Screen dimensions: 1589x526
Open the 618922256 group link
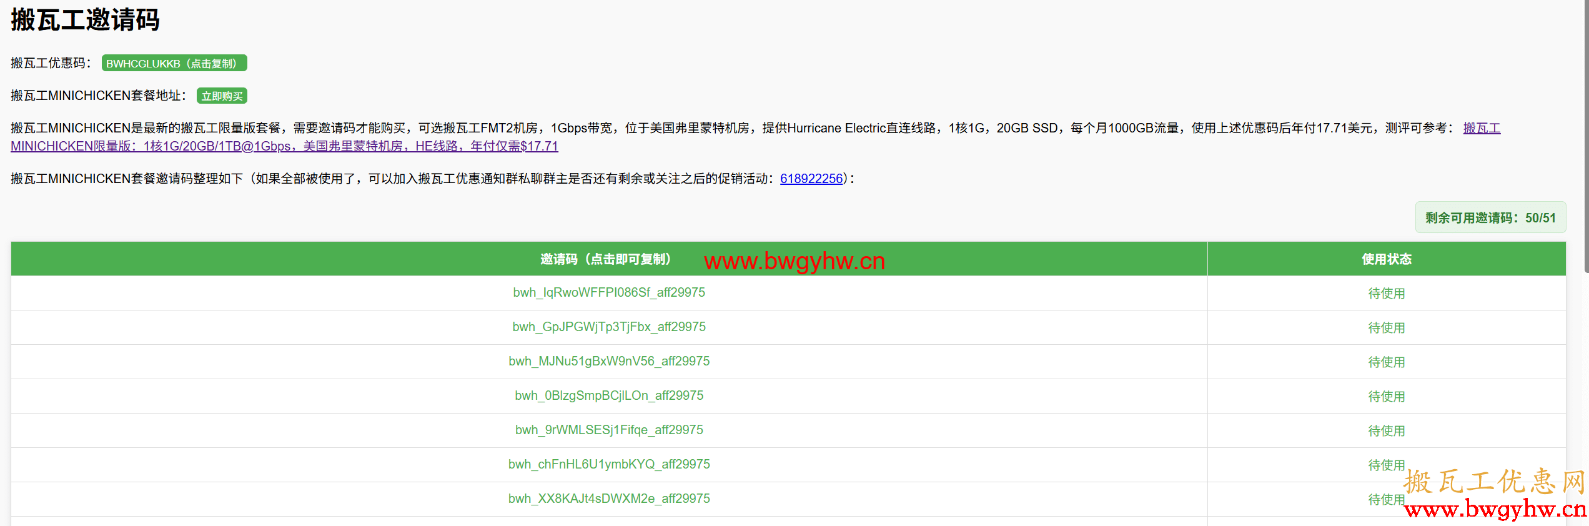coord(811,179)
